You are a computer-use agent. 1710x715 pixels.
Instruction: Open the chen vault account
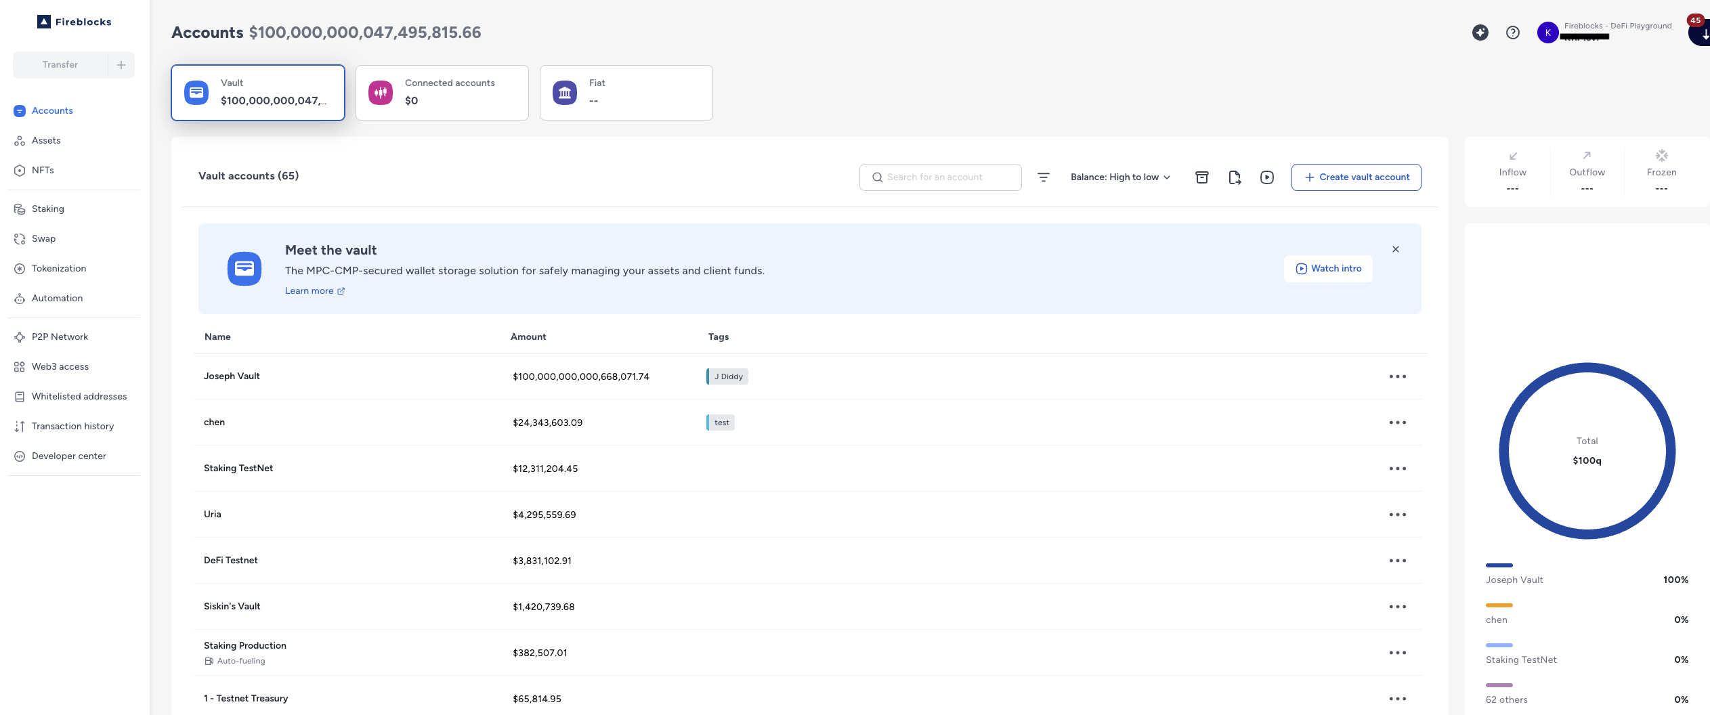(x=214, y=422)
